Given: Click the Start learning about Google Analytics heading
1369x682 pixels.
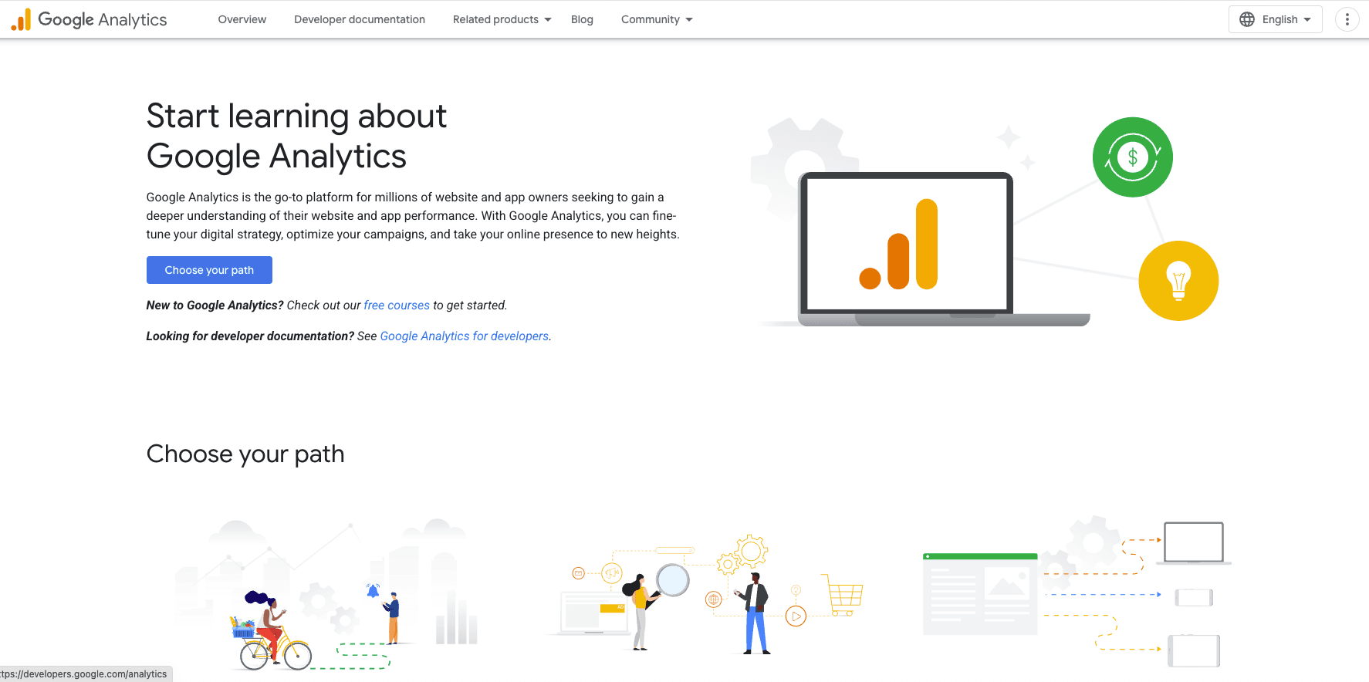Looking at the screenshot, I should (x=296, y=136).
